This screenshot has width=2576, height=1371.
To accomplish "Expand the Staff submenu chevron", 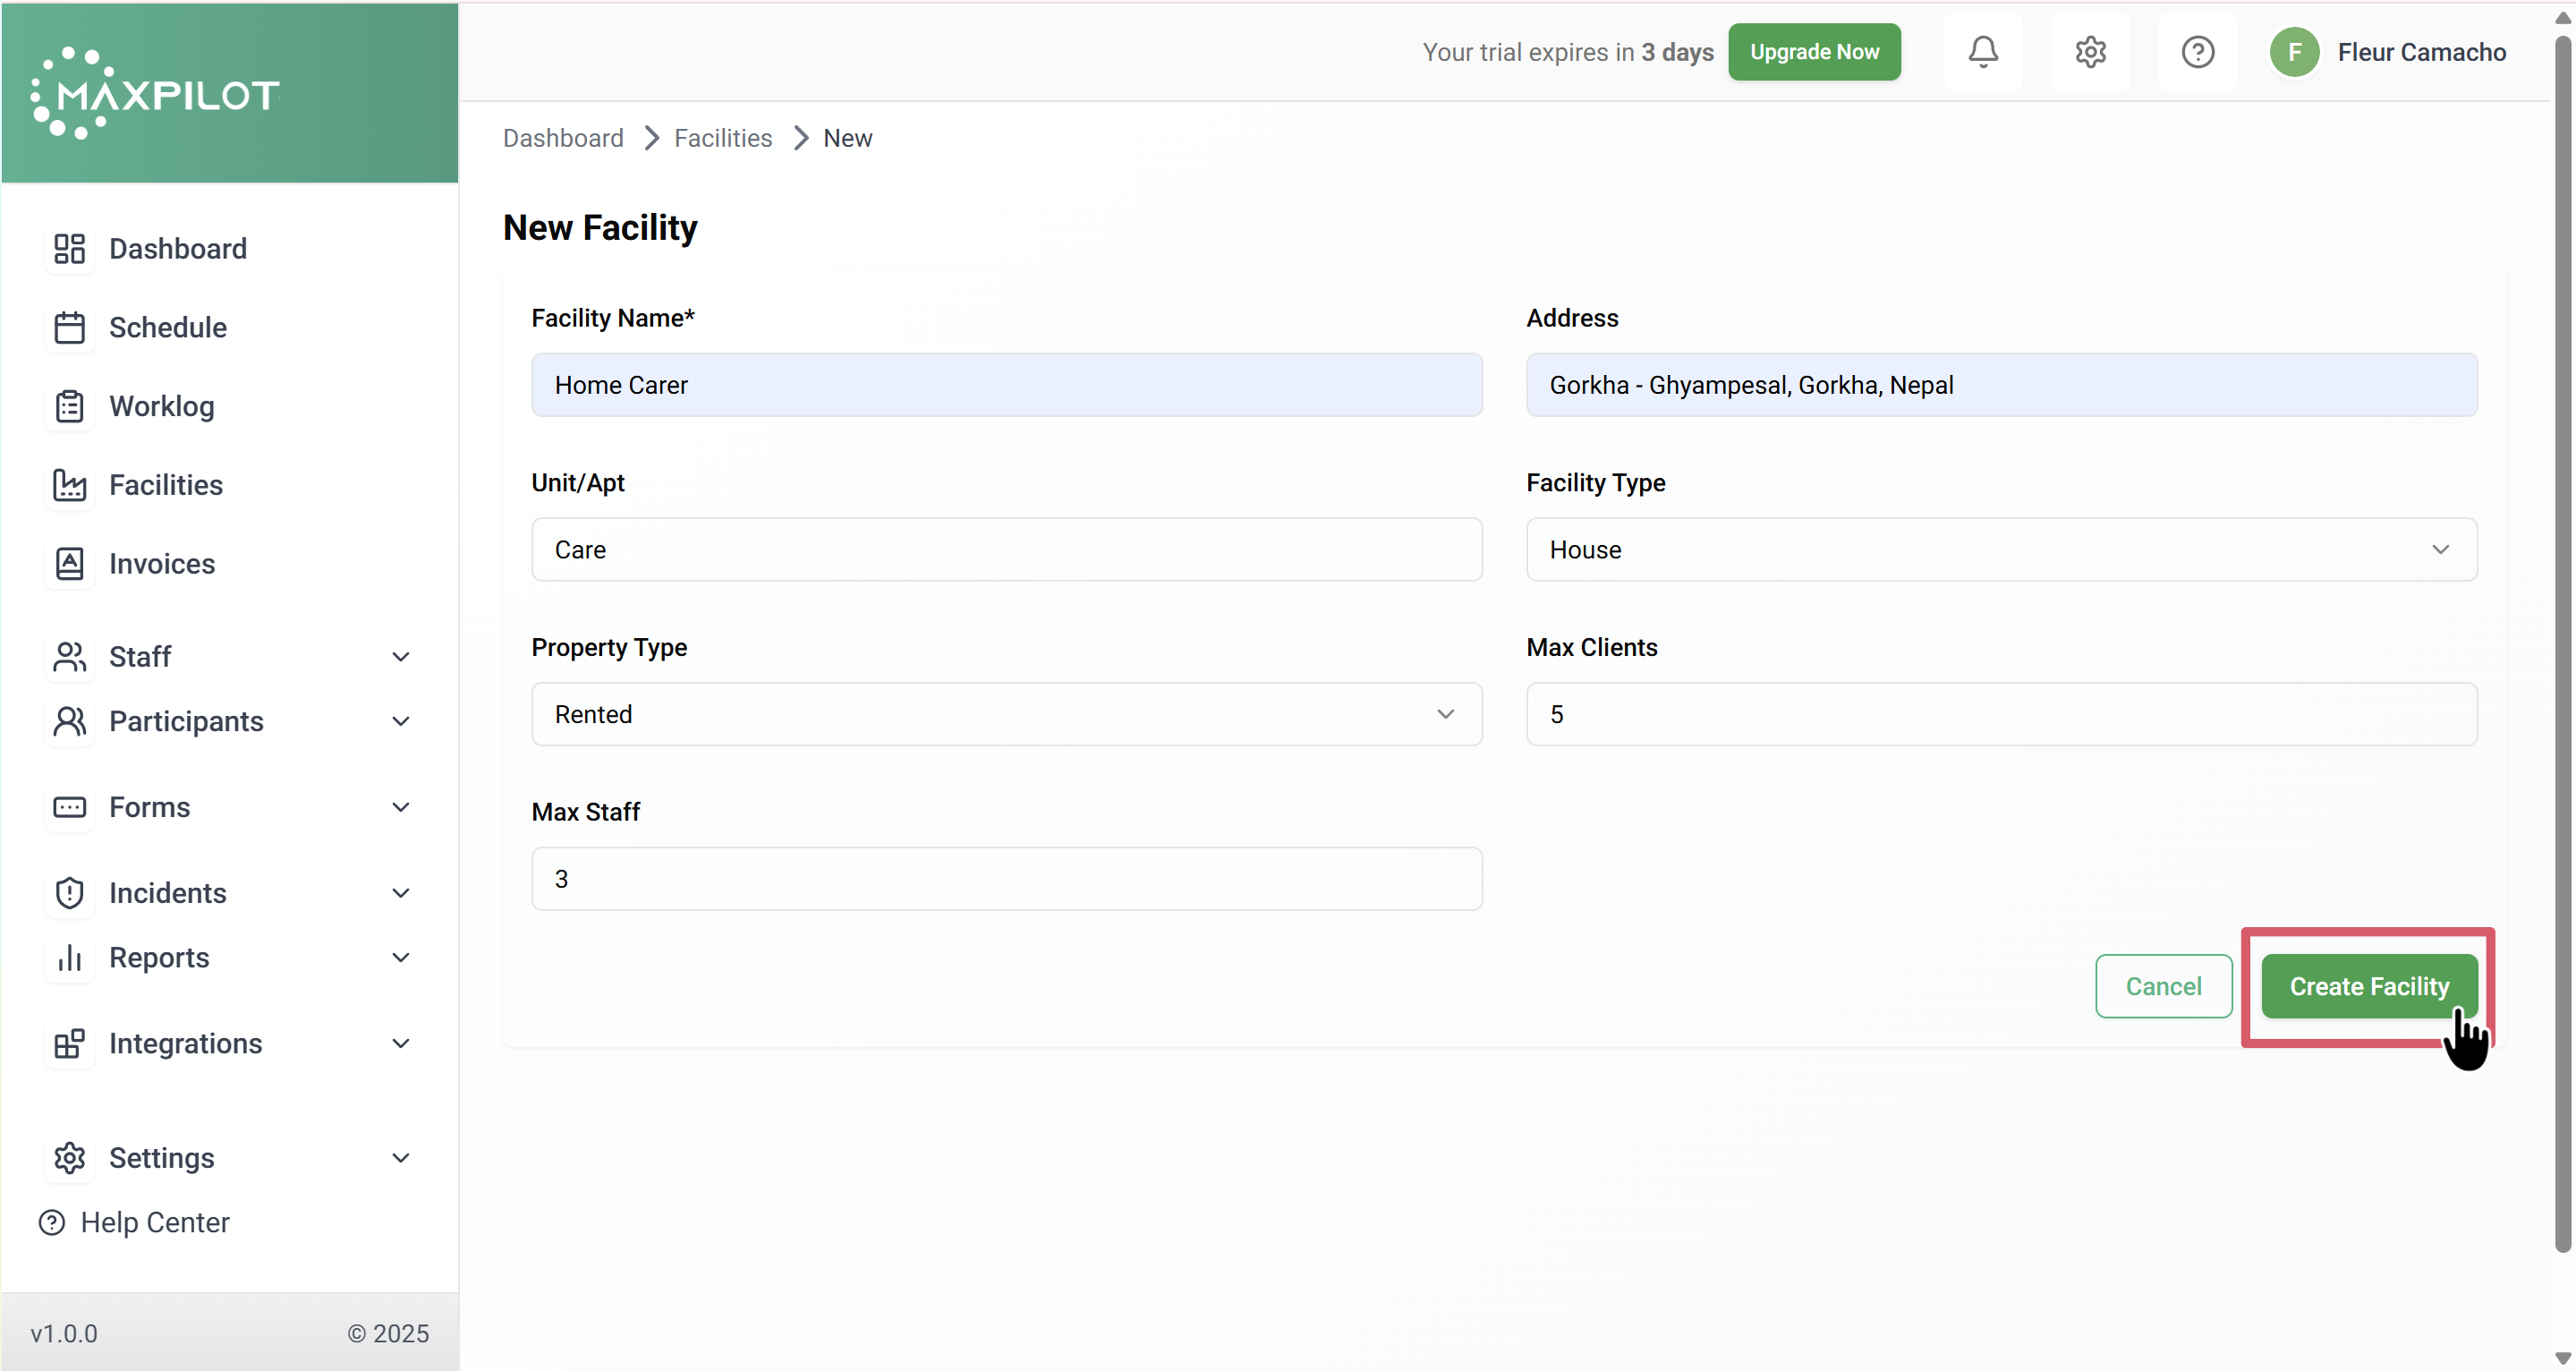I will [400, 657].
